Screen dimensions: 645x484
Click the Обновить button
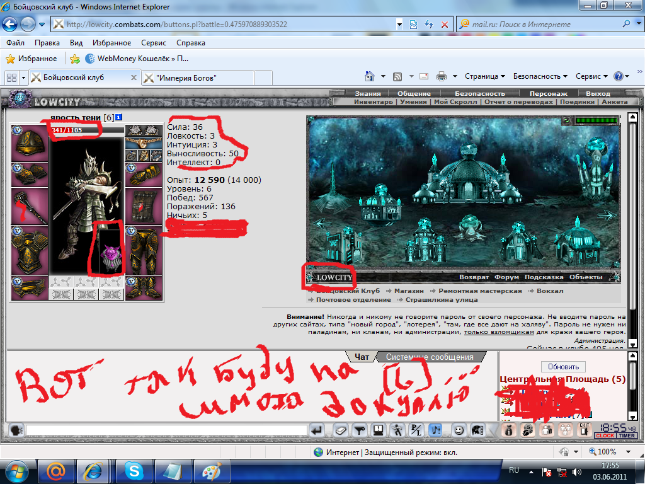click(x=563, y=367)
